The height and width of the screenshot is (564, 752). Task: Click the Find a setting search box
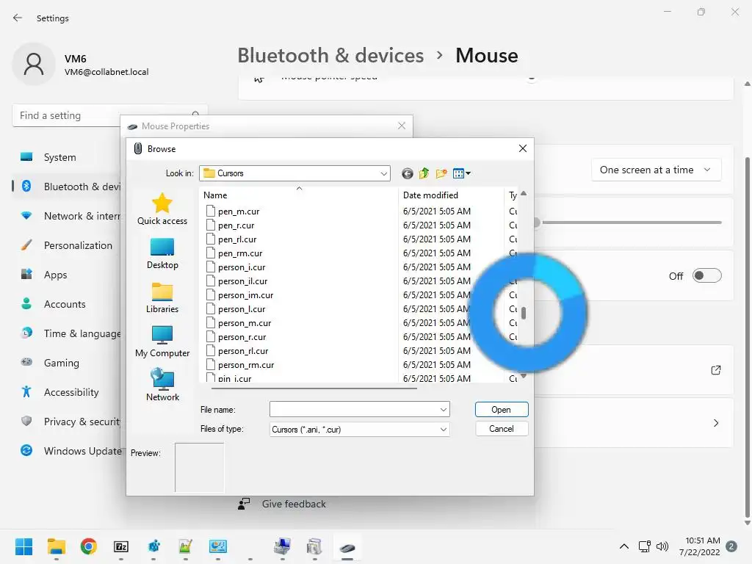[67, 115]
